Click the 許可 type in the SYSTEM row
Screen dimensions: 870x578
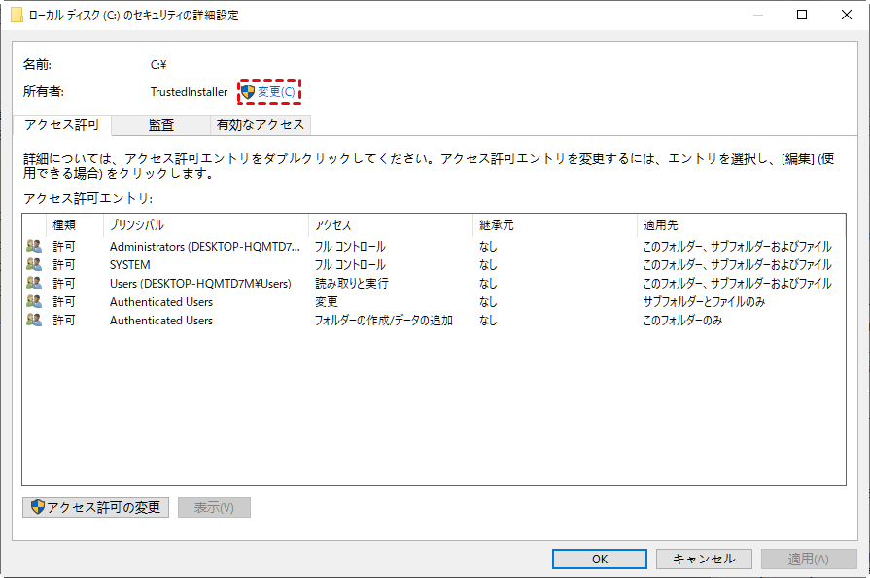[x=64, y=264]
